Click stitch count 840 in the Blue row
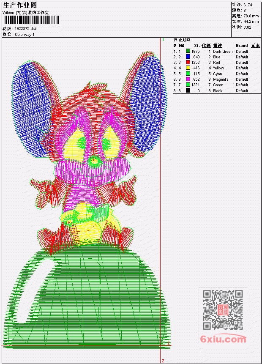Screen dimensions: 262x364 point(196,57)
